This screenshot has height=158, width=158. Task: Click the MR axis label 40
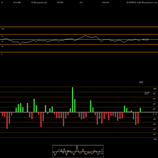154,104
